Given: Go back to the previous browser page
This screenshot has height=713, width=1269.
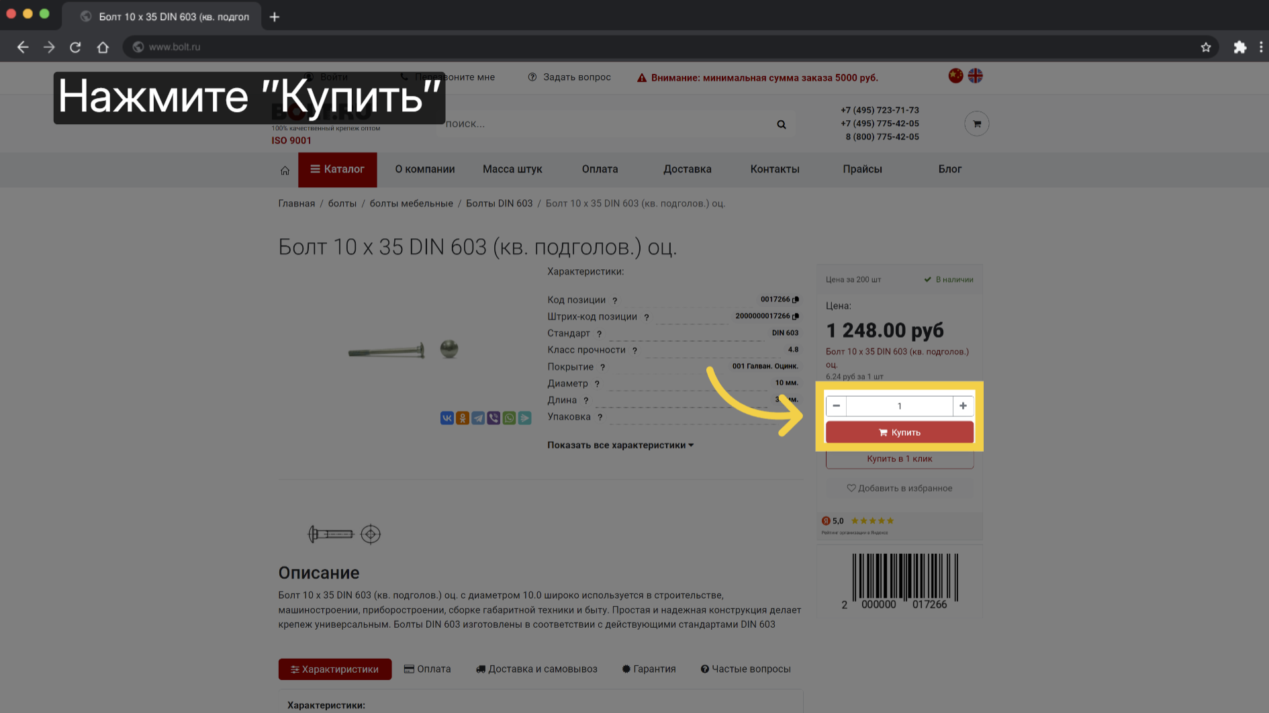Looking at the screenshot, I should (23, 47).
